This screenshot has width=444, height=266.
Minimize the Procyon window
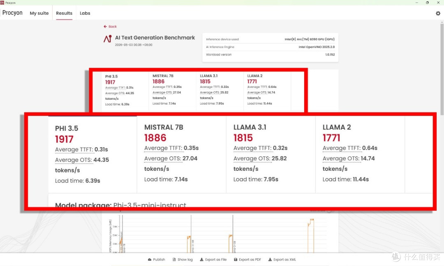(416, 2)
